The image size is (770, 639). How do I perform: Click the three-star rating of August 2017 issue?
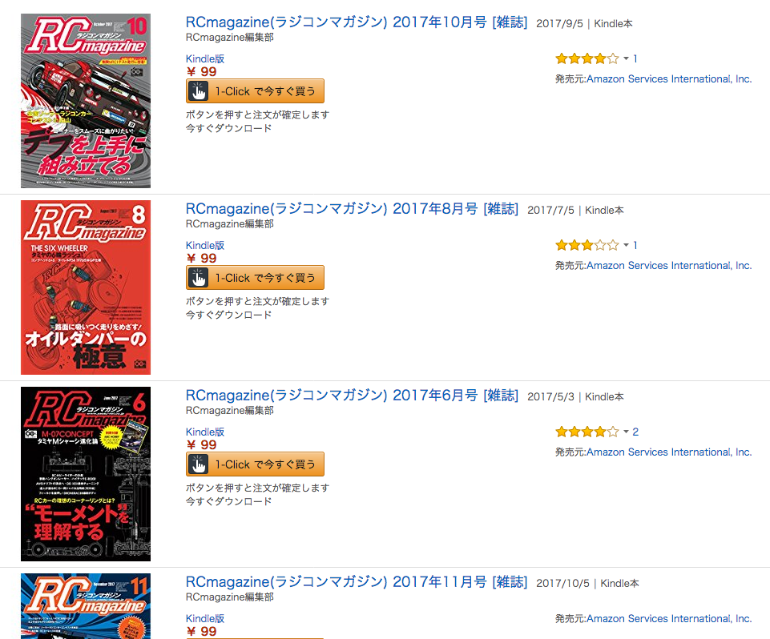click(x=587, y=245)
